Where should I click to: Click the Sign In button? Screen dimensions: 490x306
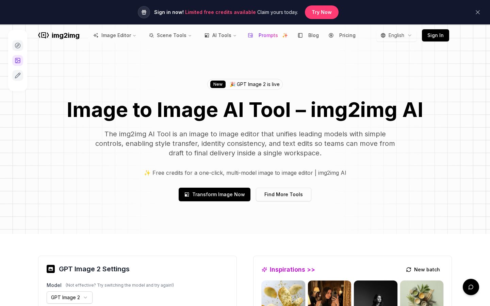point(436,35)
